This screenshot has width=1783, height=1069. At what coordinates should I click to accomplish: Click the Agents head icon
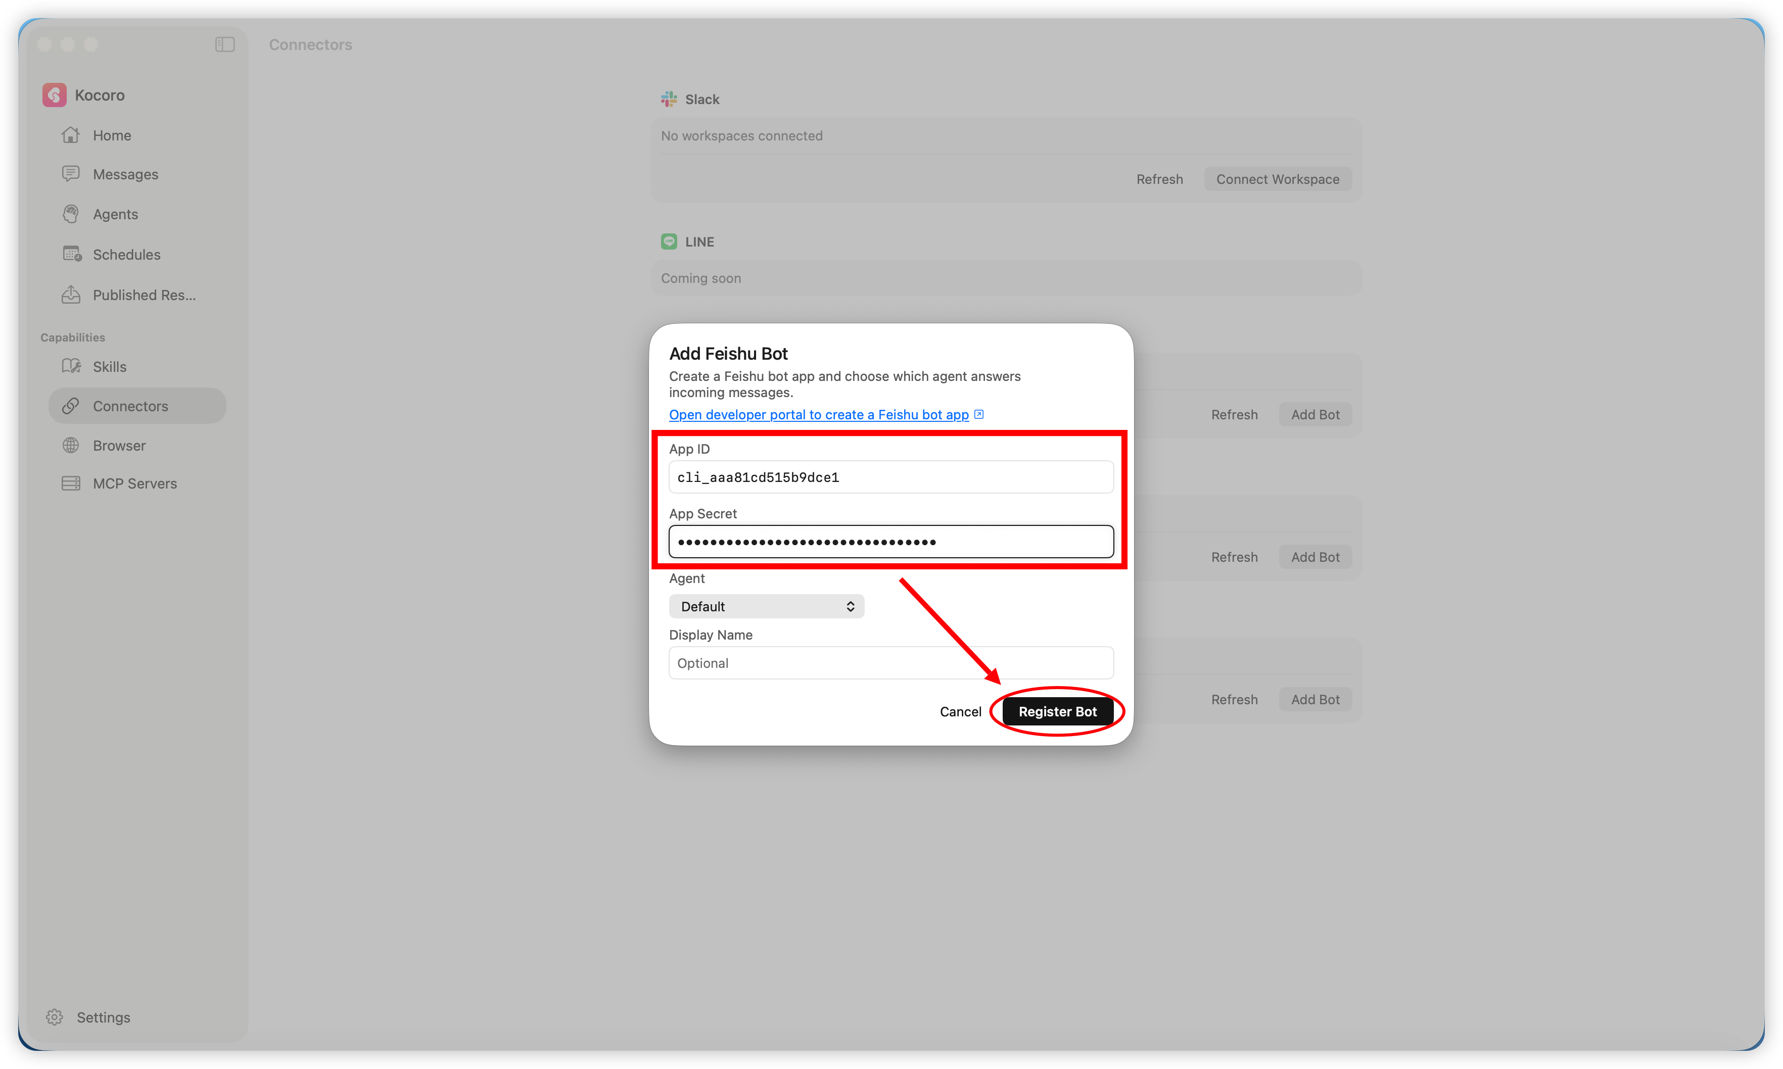tap(71, 214)
